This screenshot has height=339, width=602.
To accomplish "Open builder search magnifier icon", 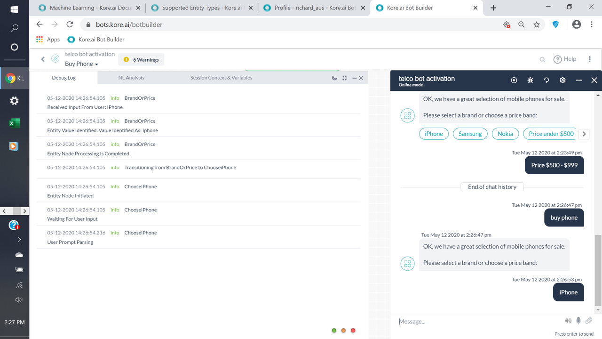I will coord(542,59).
